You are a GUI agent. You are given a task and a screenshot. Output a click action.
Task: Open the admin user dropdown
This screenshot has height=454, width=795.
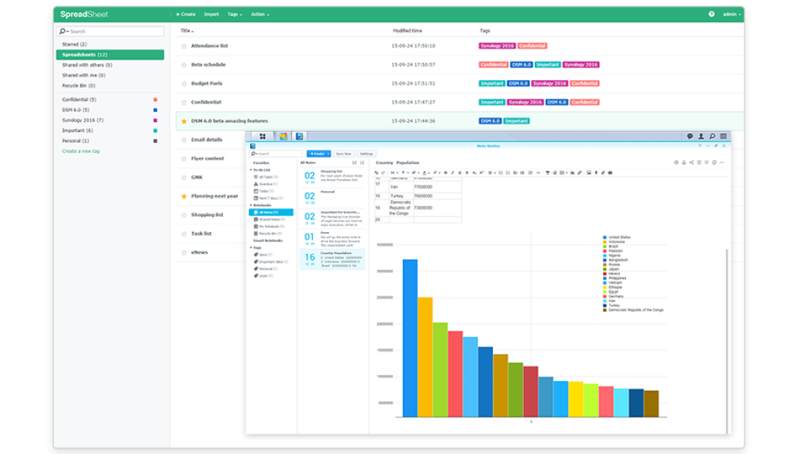(731, 14)
